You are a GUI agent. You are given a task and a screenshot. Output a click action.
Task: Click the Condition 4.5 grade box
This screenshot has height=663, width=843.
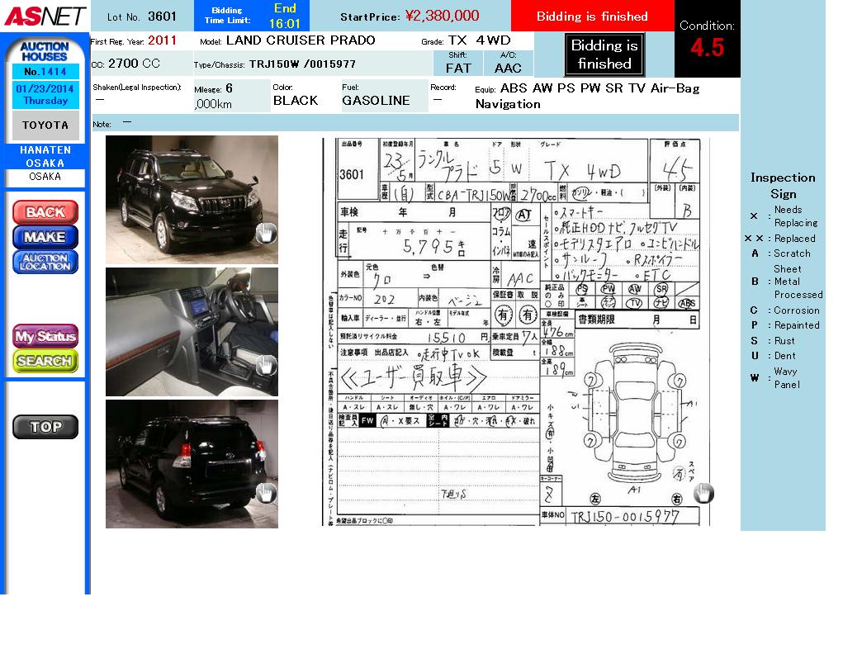click(707, 40)
